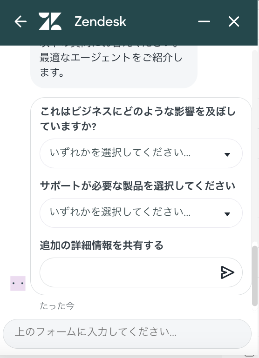Open the product selection dropdown arrow
Viewport: 259px width, 358px height.
tap(227, 214)
